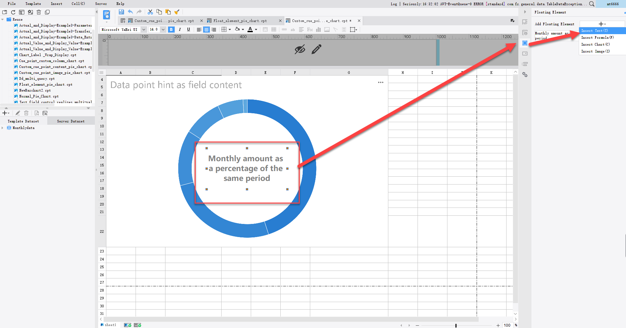This screenshot has height=328, width=626.
Task: Toggle bold formatting
Action: click(x=171, y=30)
